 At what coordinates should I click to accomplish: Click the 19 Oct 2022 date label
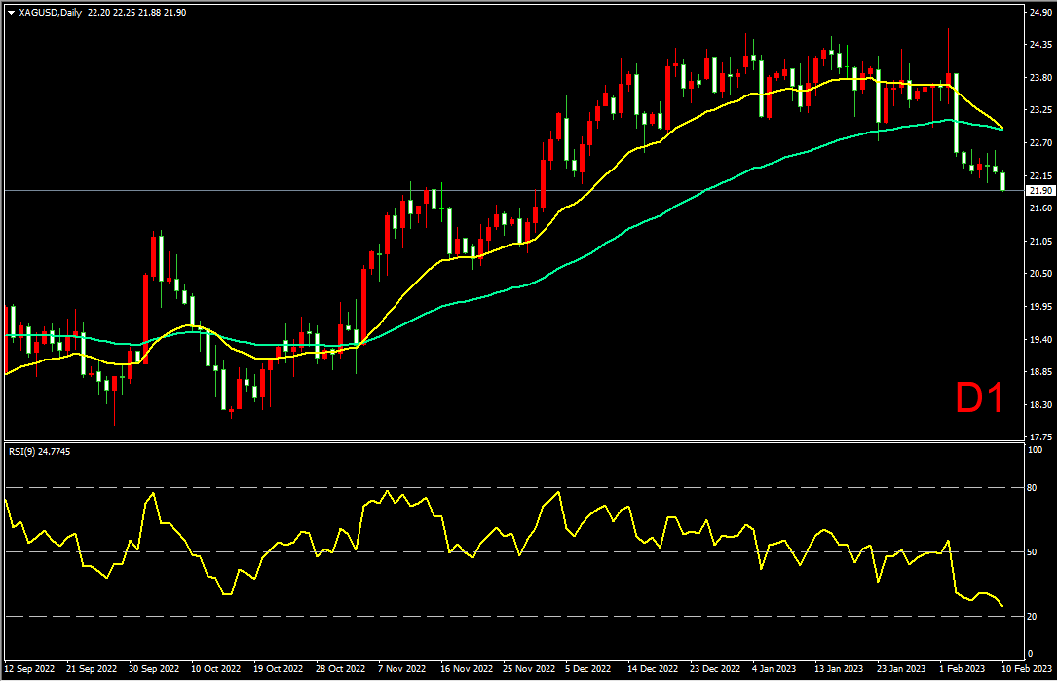click(279, 669)
